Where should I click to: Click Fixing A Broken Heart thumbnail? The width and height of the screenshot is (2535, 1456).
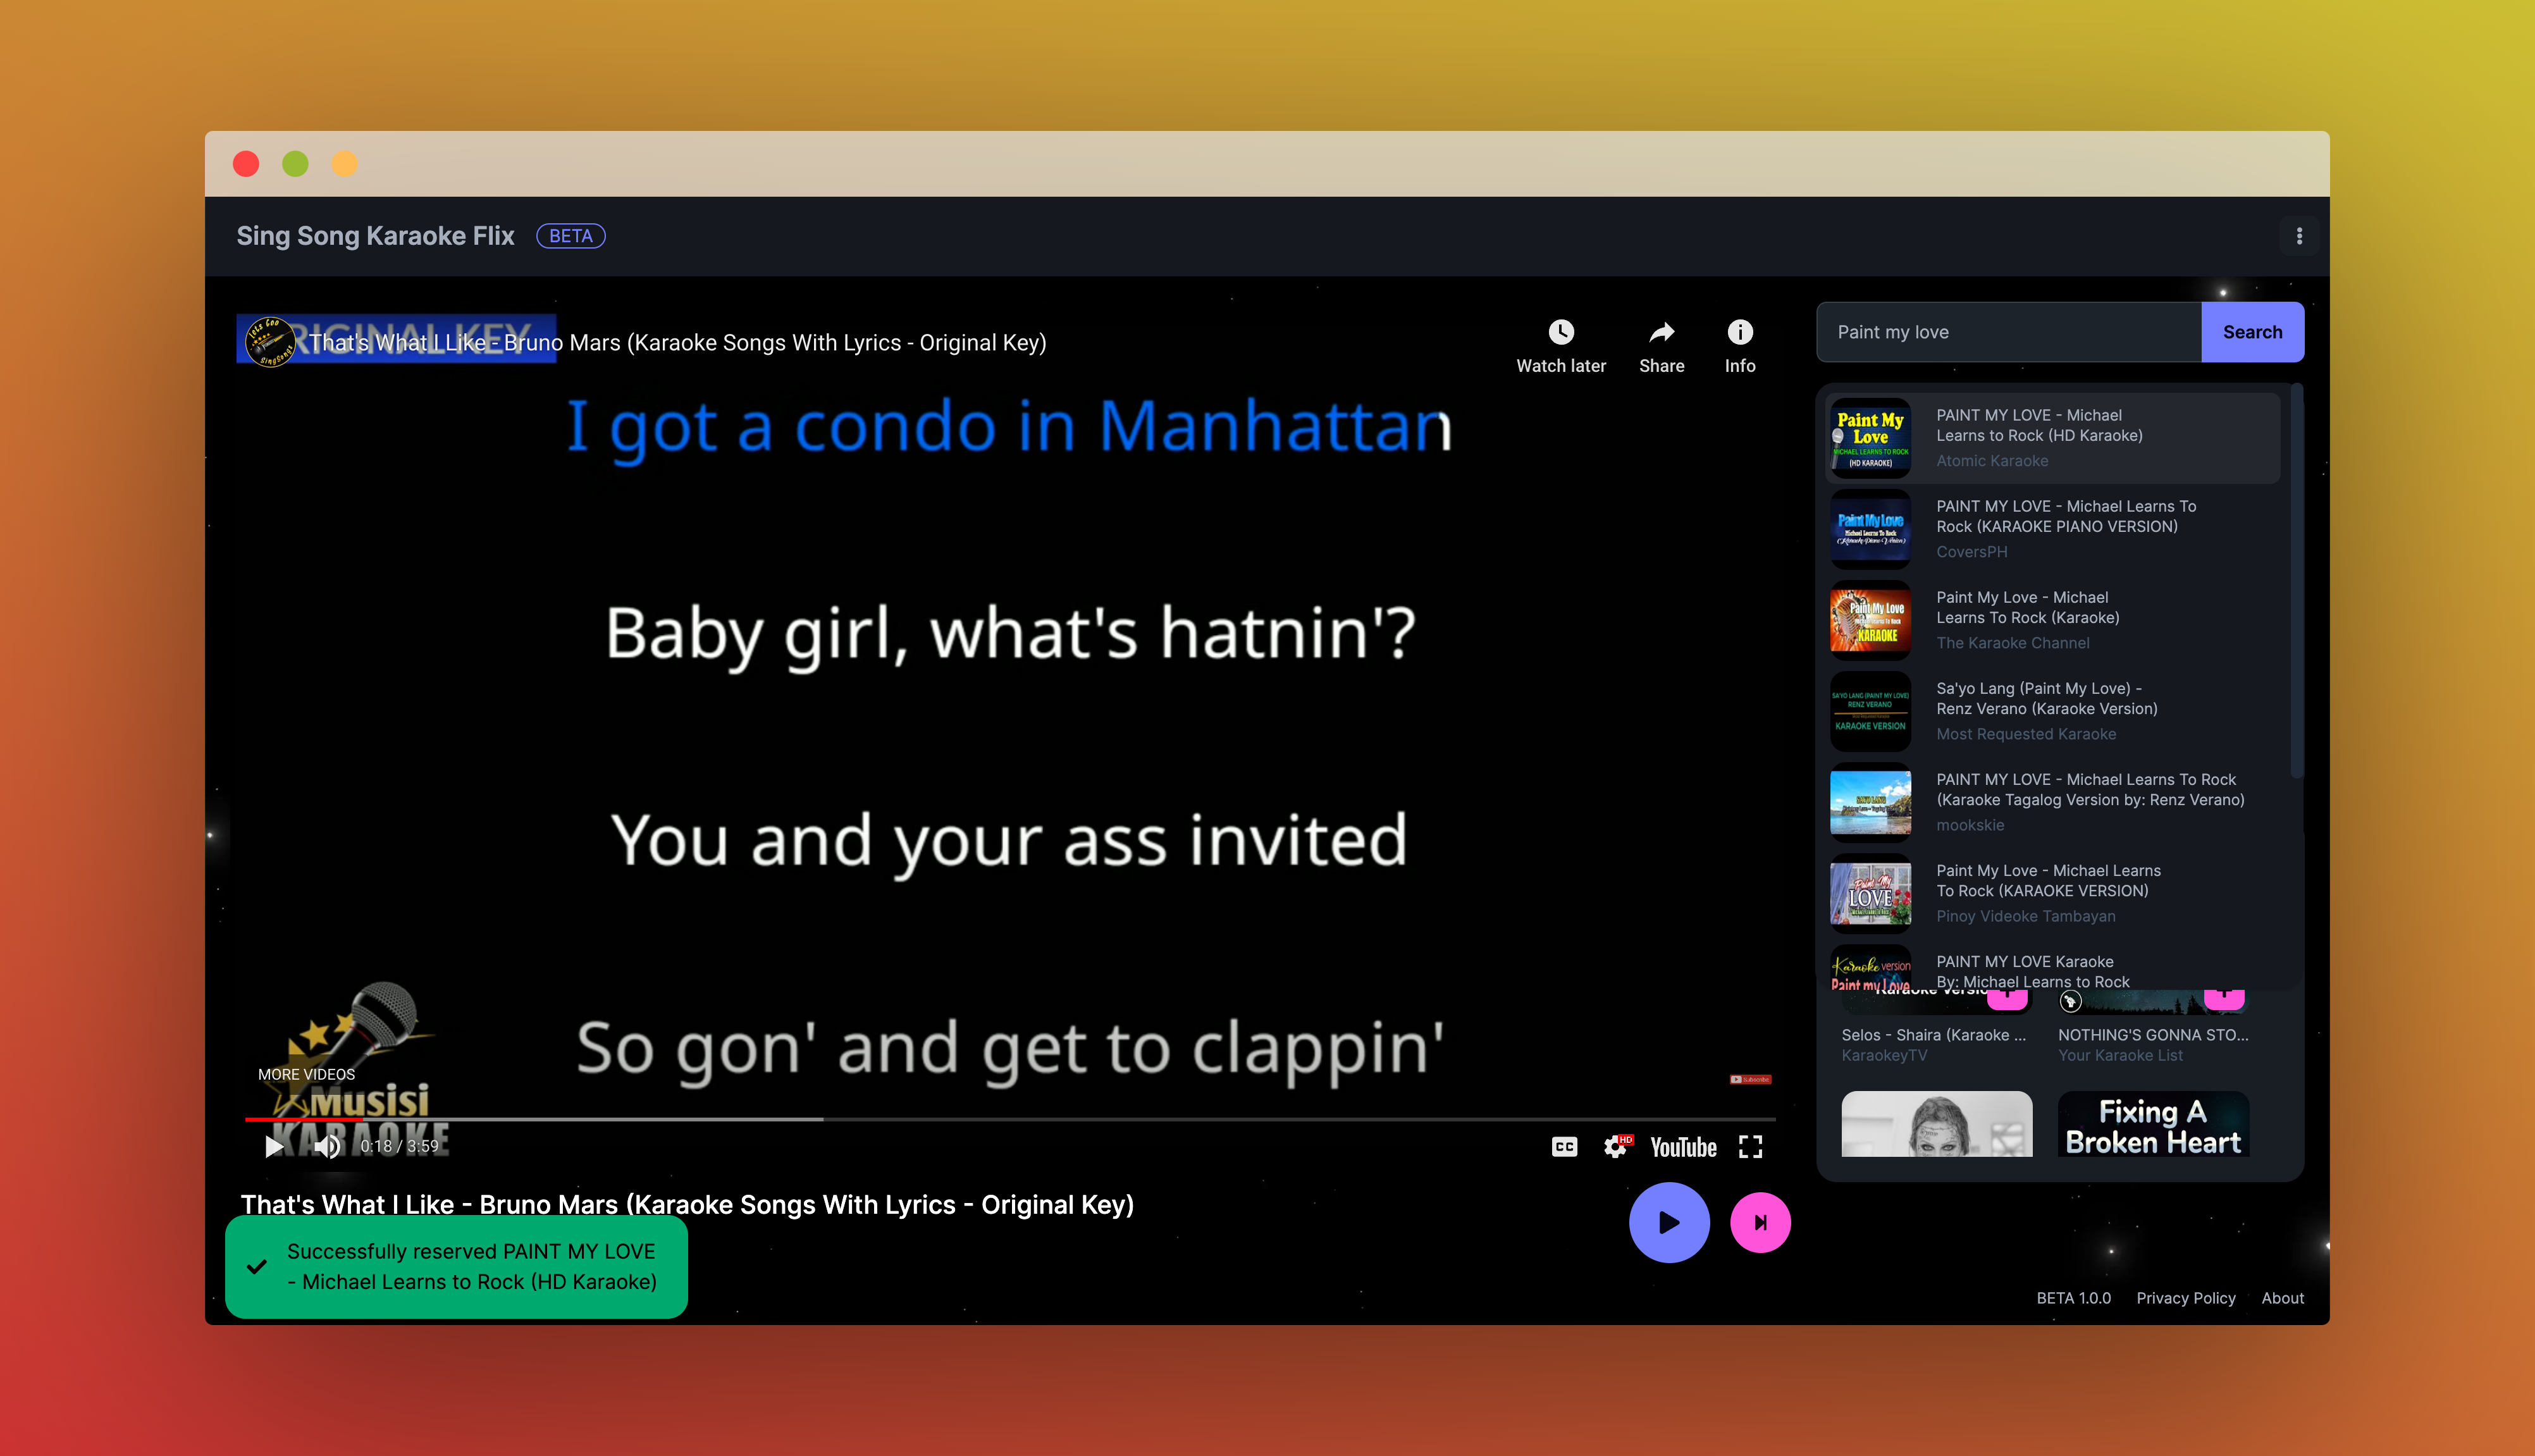tap(2153, 1124)
